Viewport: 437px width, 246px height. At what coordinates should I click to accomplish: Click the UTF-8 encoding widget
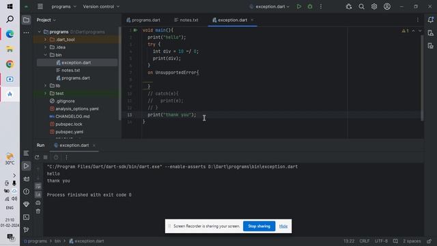(x=381, y=241)
